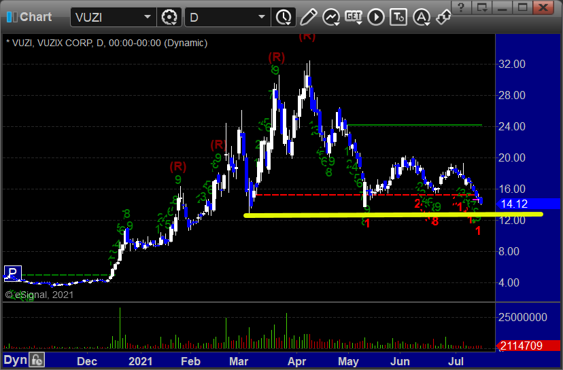The image size is (563, 370).
Task: Open the symbol settings gear icon
Action: pos(169,17)
